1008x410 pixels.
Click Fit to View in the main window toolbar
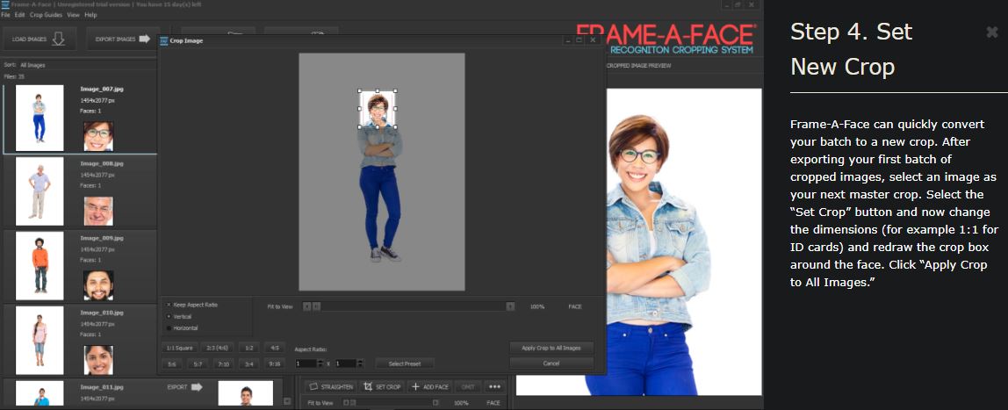pyautogui.click(x=320, y=403)
